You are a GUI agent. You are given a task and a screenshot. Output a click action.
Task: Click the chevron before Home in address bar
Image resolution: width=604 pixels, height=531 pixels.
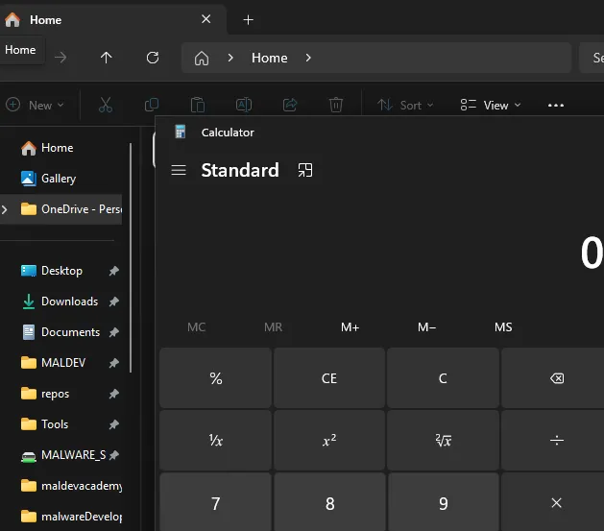pos(230,58)
